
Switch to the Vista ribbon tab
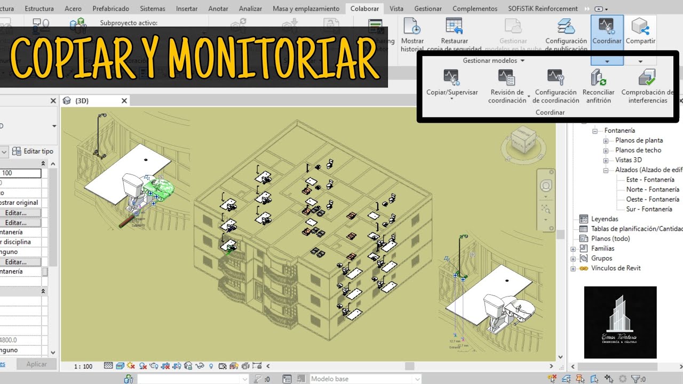pos(396,9)
